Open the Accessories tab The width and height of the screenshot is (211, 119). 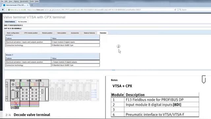75,33
